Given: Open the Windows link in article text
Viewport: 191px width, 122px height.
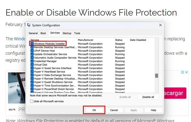Looking at the screenshot, I should point(20,39).
